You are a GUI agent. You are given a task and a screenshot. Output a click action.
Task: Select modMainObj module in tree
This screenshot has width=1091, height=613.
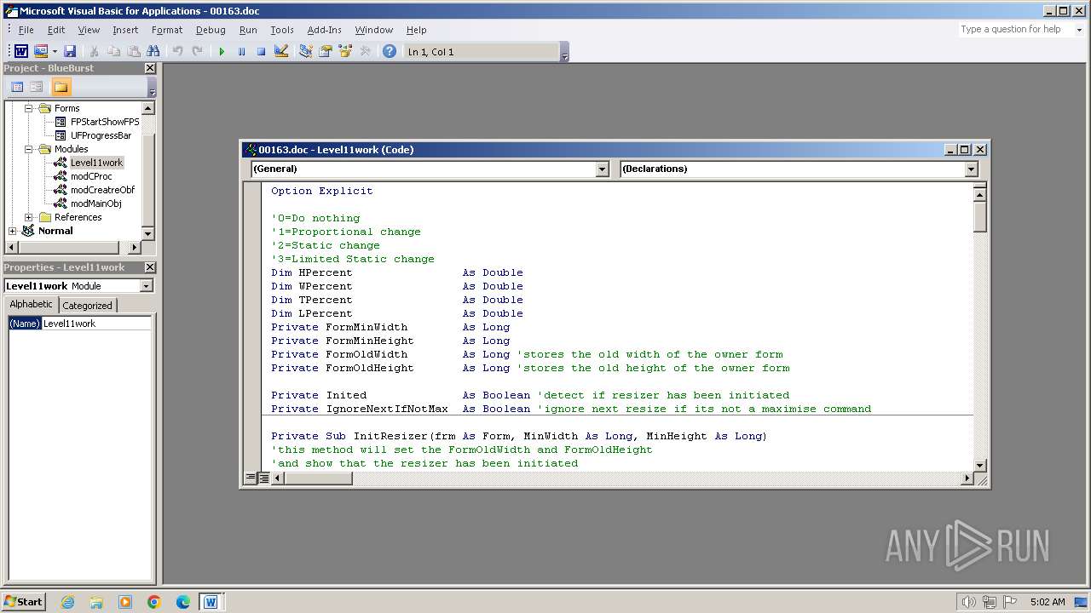95,203
